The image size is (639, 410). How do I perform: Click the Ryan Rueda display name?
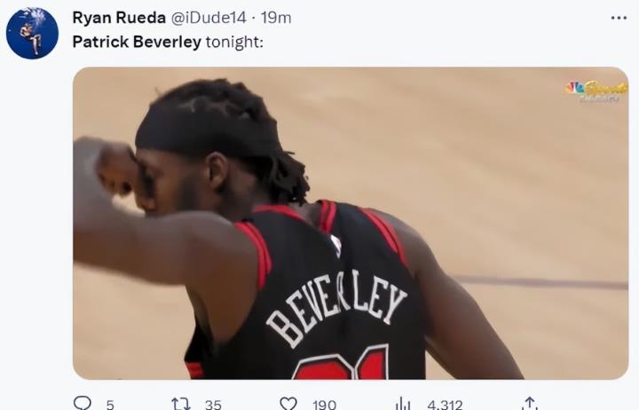[x=119, y=18]
